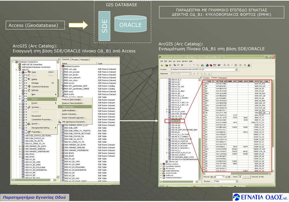This screenshot has height=202, width=289.
Task: Open the File menu in ArcCatalog
Action: pos(162,61)
